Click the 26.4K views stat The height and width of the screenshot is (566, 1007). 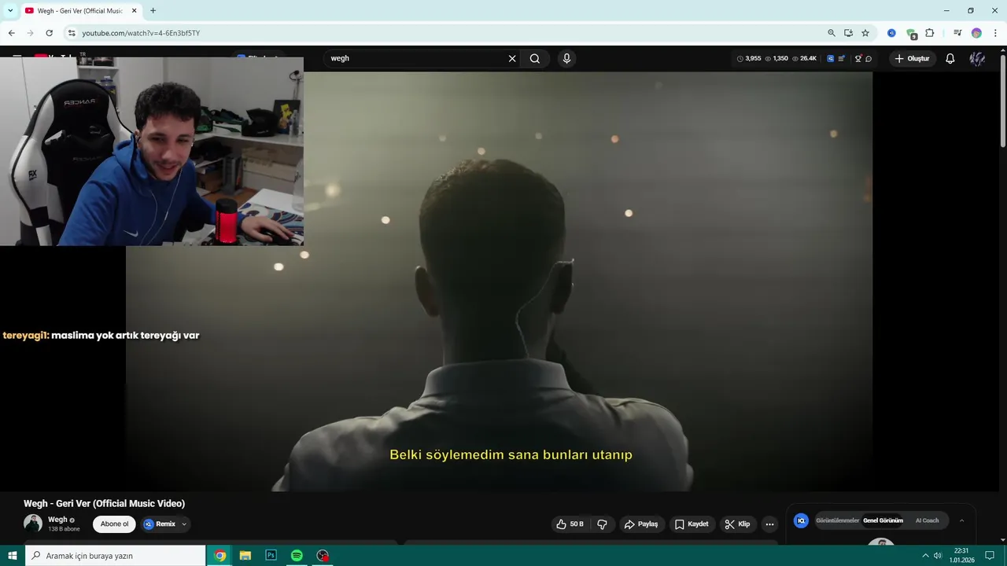(x=804, y=58)
